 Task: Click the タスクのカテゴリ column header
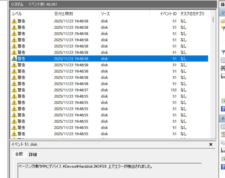point(192,14)
